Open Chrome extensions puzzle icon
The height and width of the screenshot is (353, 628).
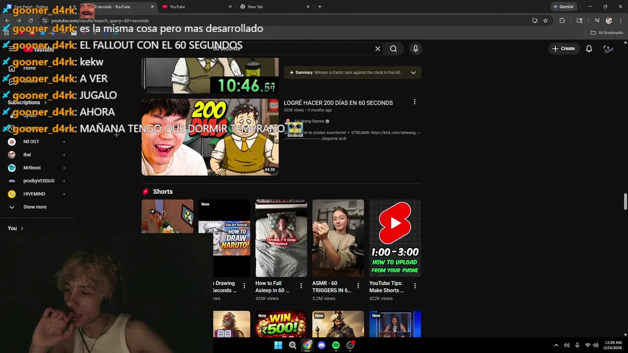point(562,21)
